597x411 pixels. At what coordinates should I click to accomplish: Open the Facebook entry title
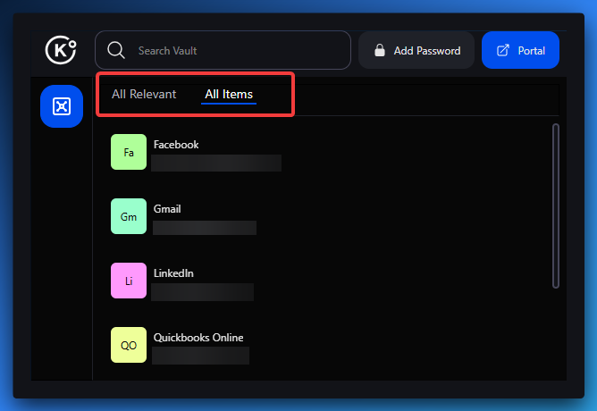[x=176, y=145]
